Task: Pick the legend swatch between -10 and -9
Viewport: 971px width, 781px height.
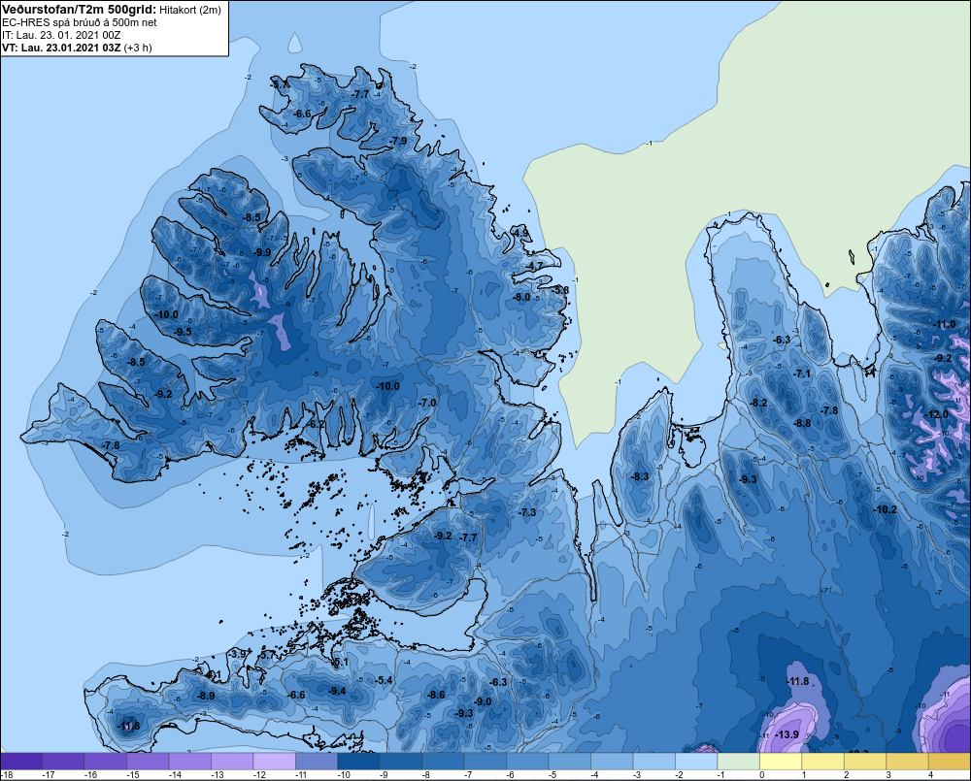Action: pyautogui.click(x=358, y=762)
